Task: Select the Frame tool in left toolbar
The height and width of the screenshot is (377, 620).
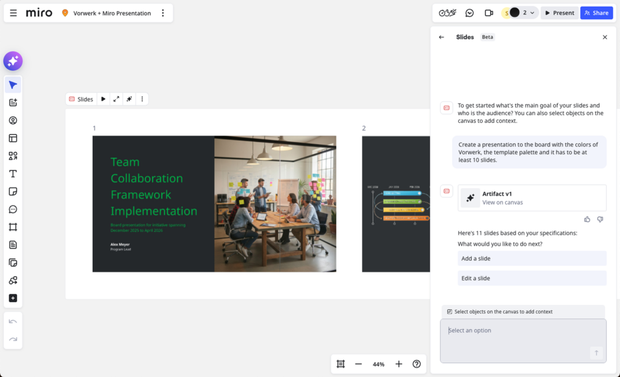Action: click(x=13, y=227)
